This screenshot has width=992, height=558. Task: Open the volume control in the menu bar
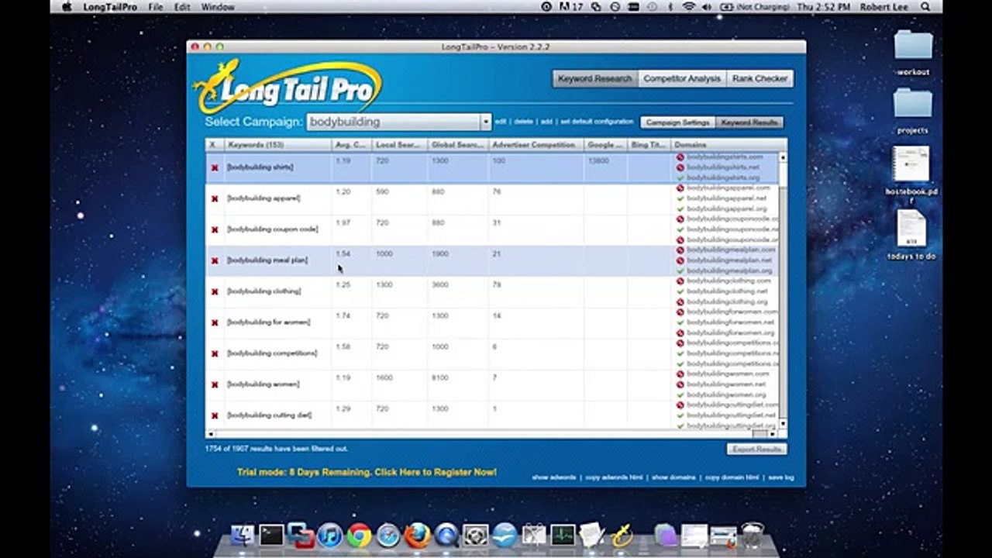707,7
